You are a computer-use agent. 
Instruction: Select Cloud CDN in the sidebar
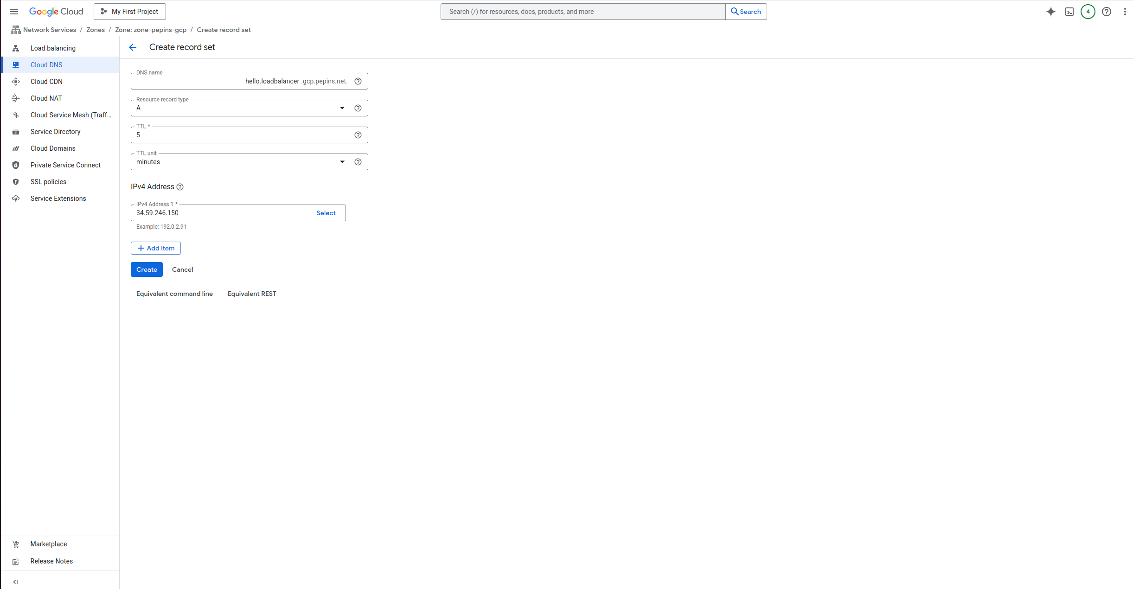(46, 81)
